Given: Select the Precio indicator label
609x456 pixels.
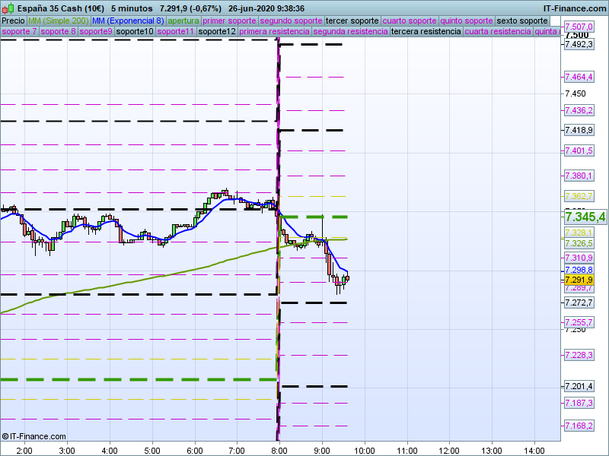Looking at the screenshot, I should pyautogui.click(x=13, y=21).
